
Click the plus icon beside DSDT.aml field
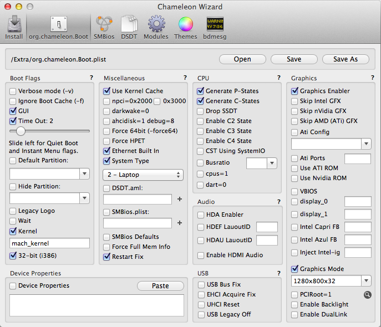click(179, 198)
